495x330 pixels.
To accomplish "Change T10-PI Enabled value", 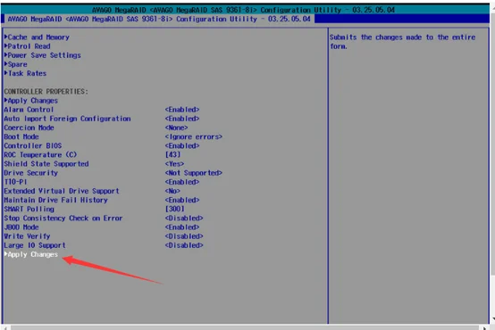I will point(182,182).
